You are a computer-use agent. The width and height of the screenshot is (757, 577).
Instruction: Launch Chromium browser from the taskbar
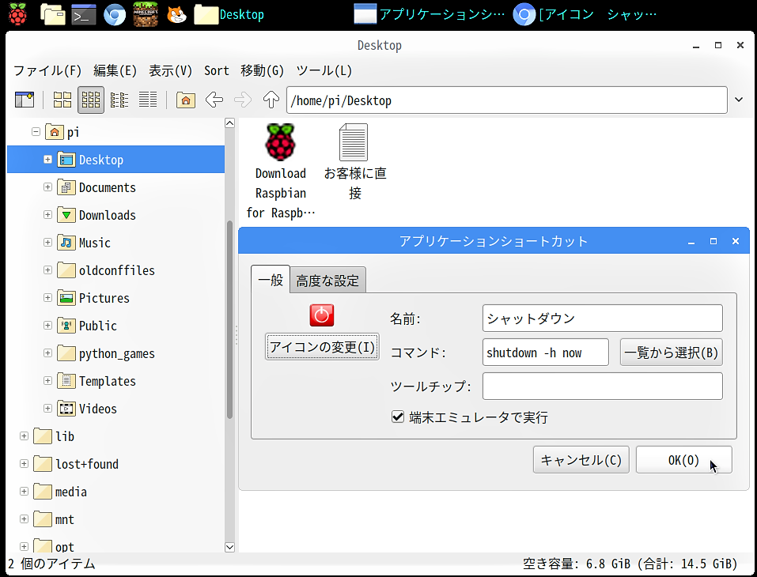click(115, 14)
